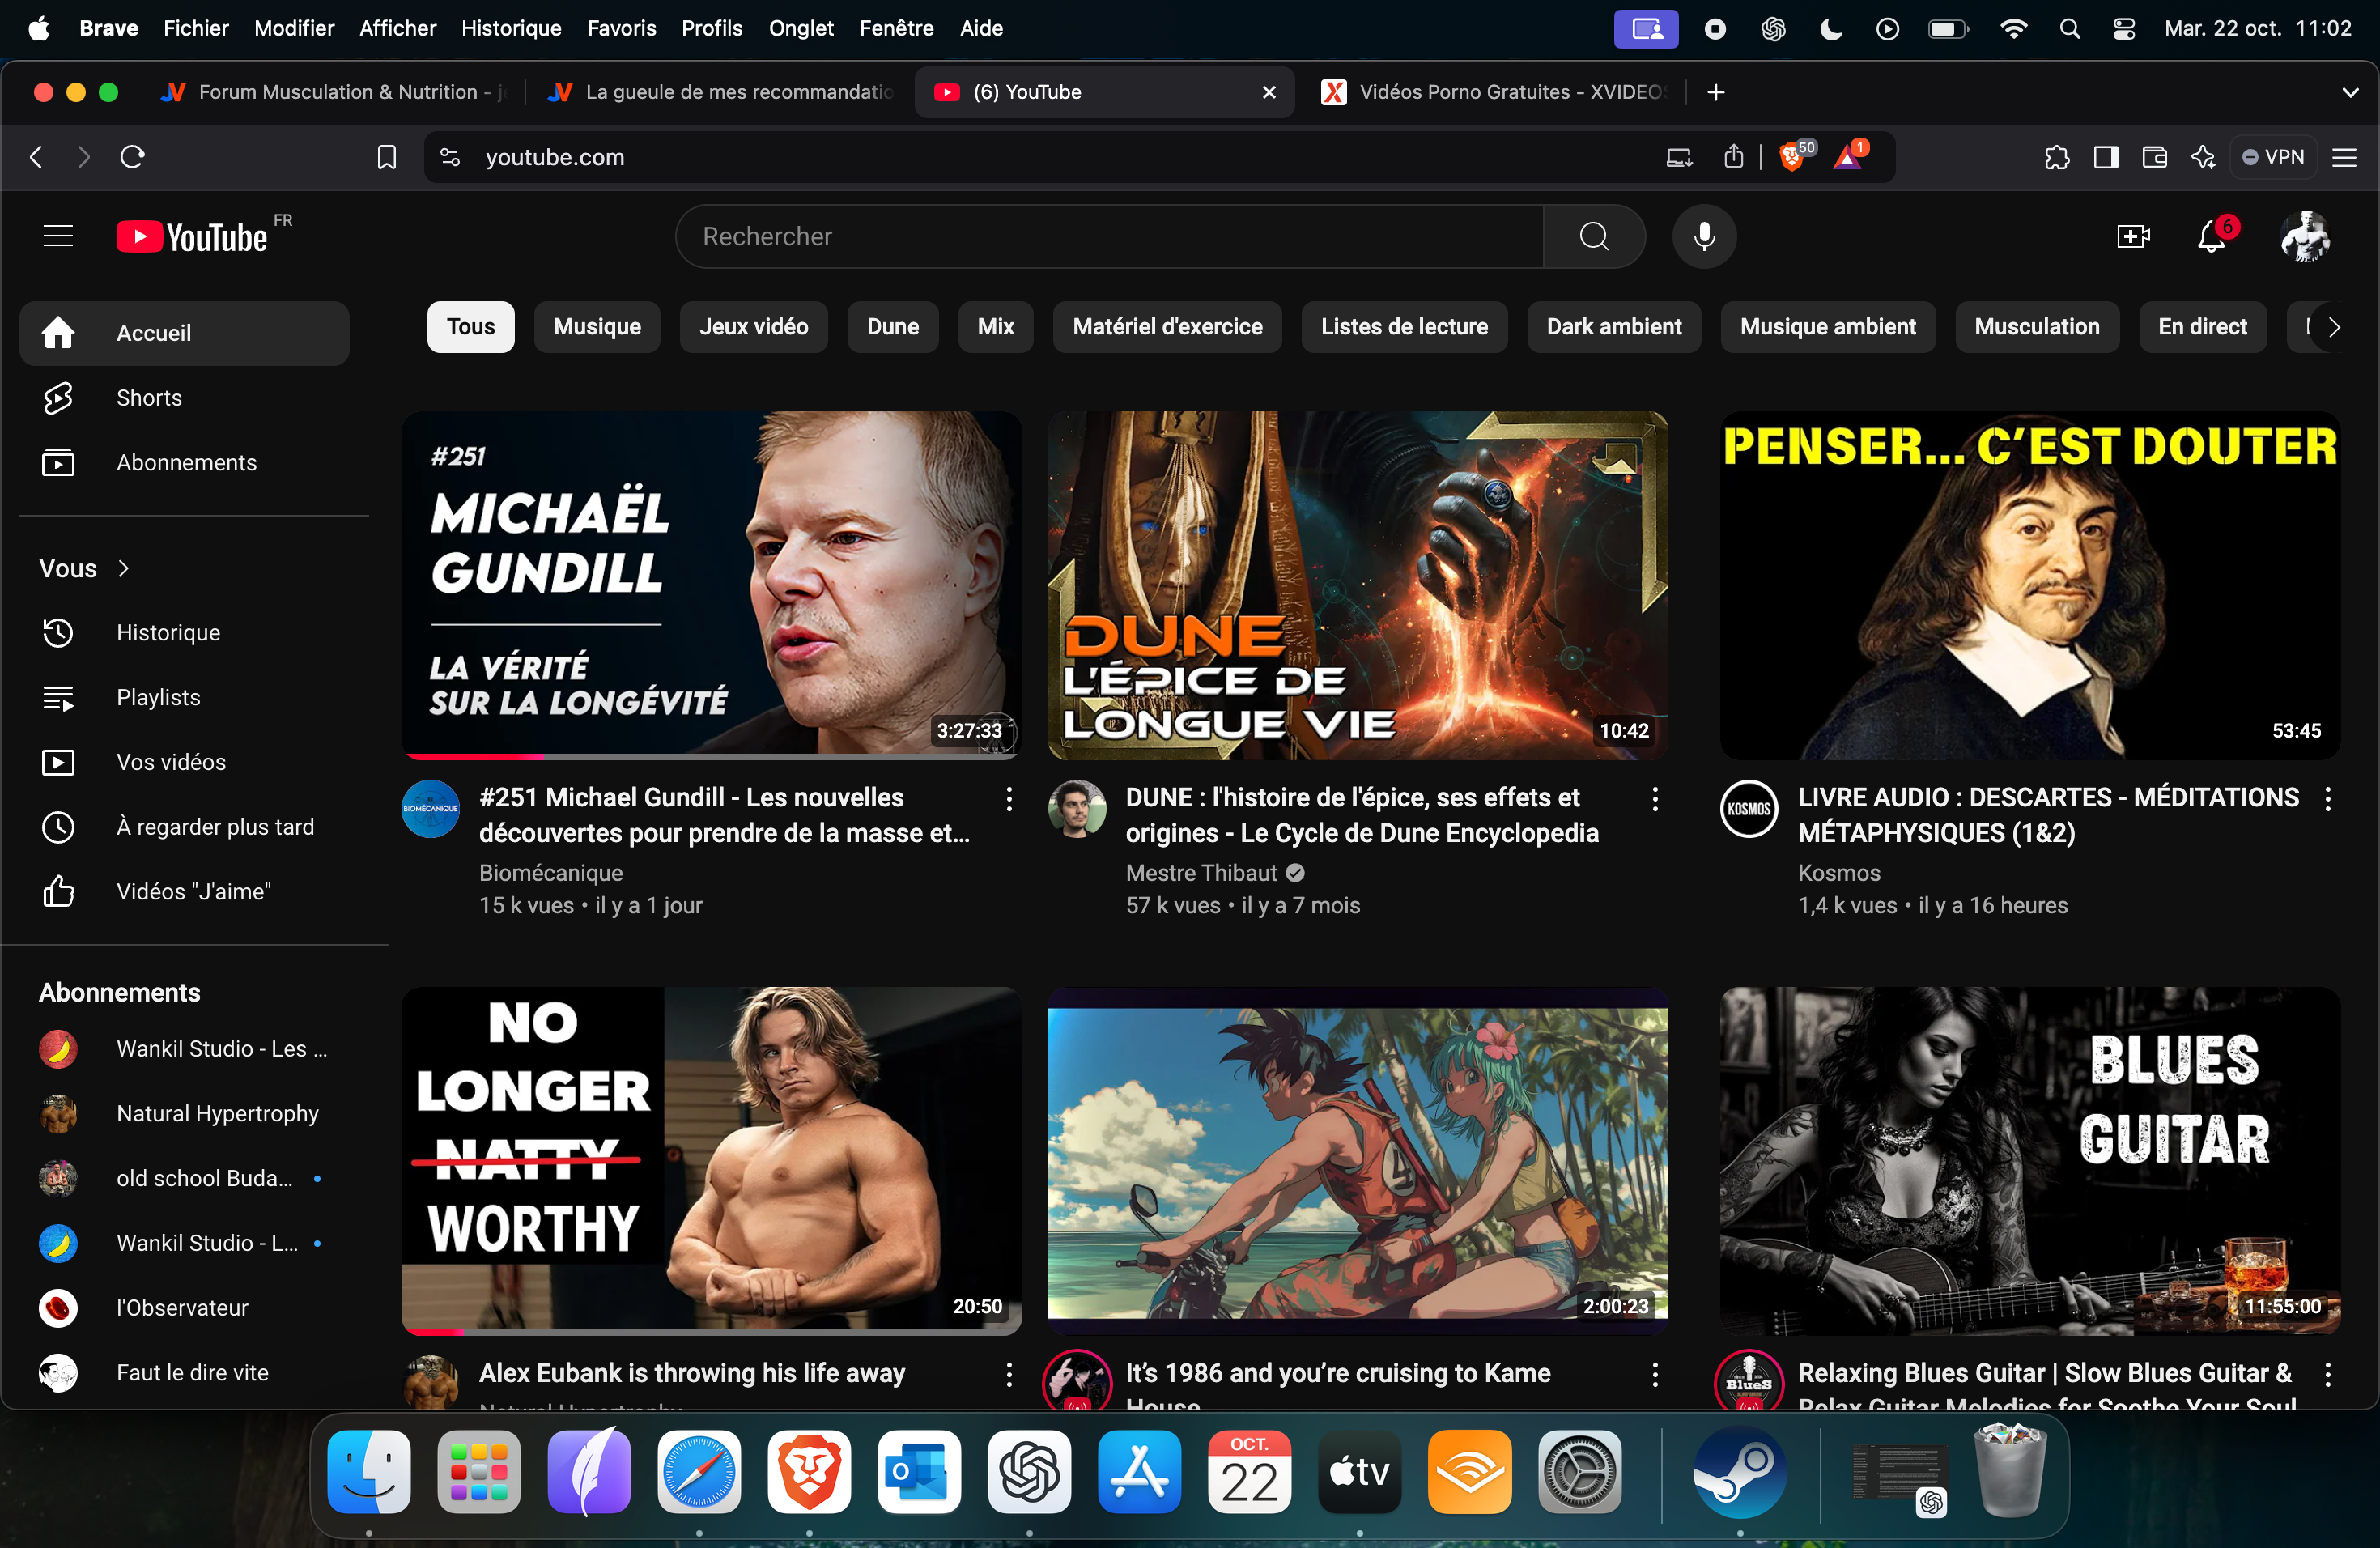Open options for DUNE épice video
2380x1548 pixels.
click(x=1654, y=798)
